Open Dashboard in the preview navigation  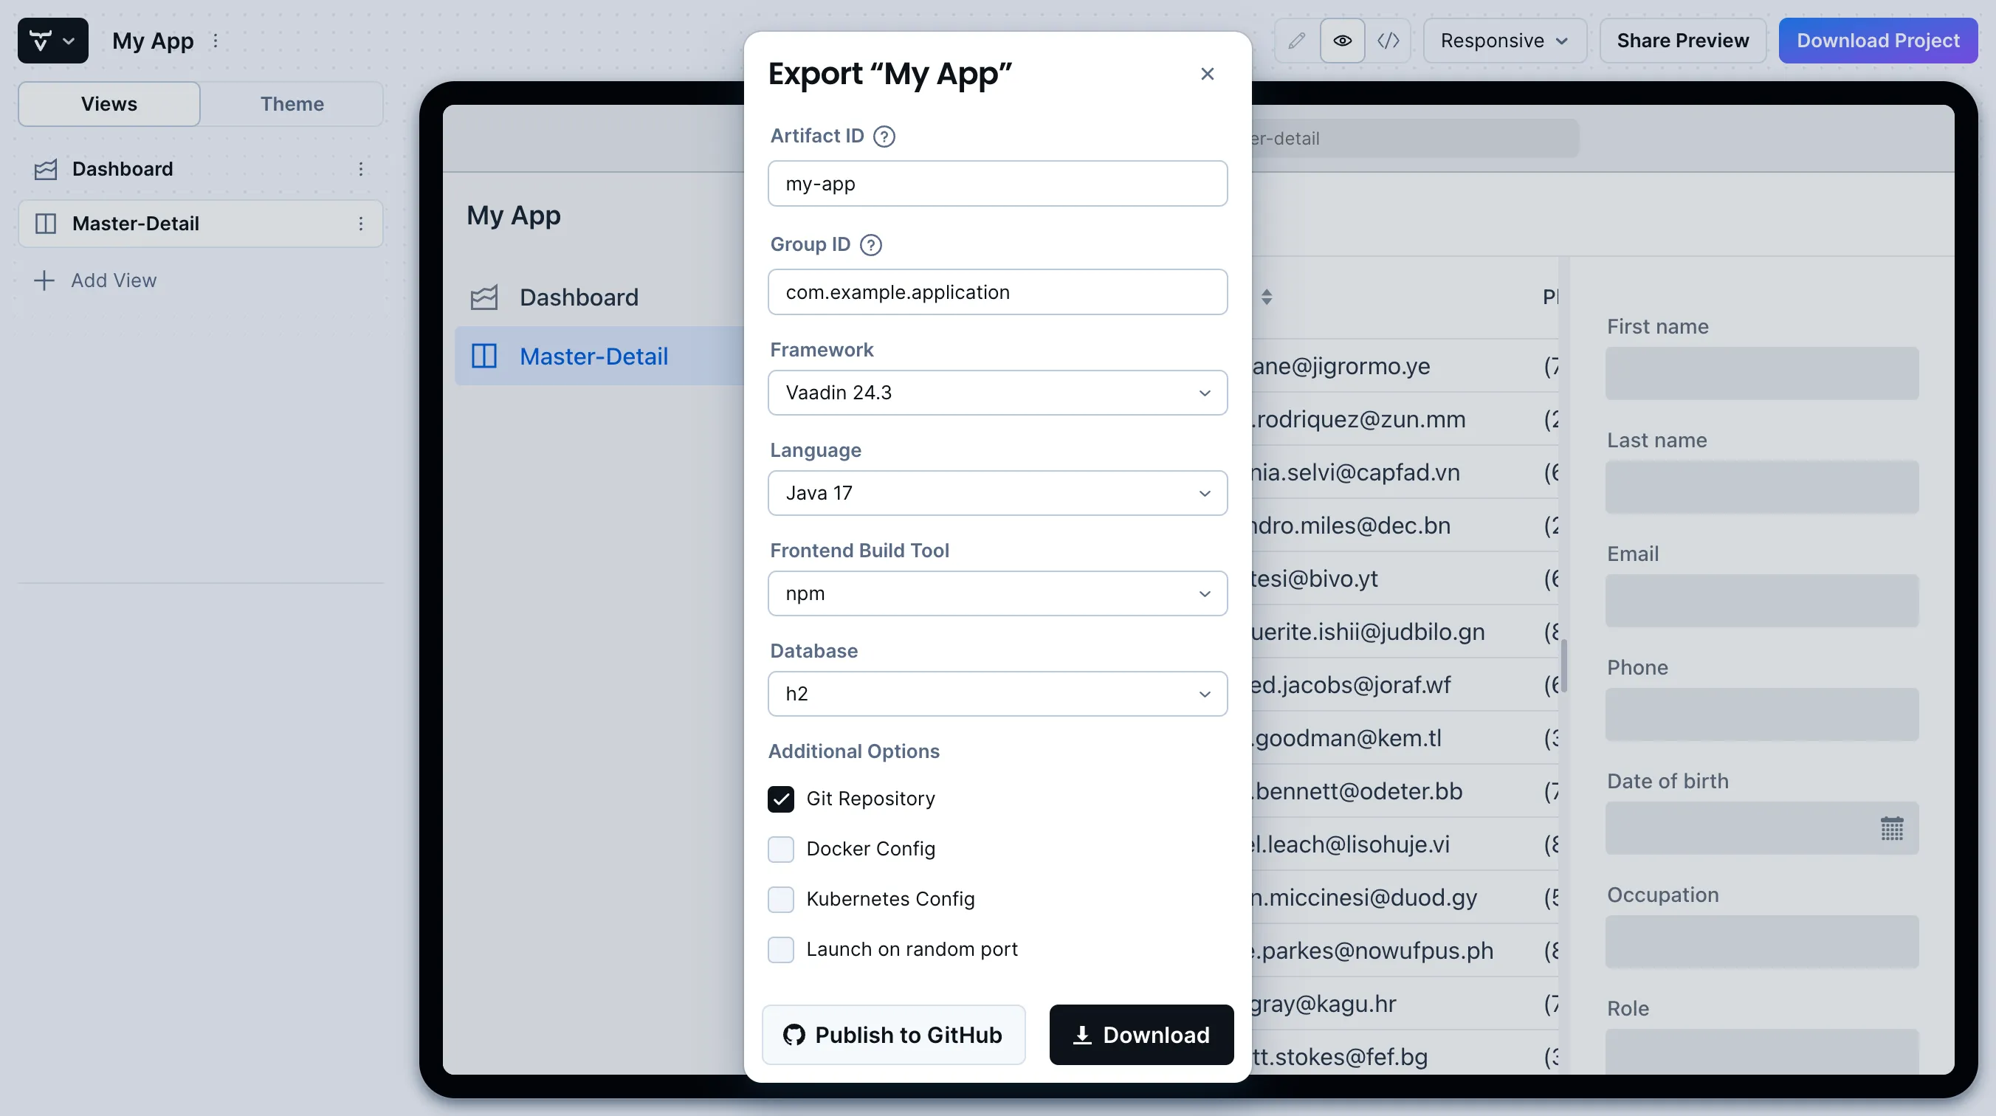pyautogui.click(x=599, y=297)
